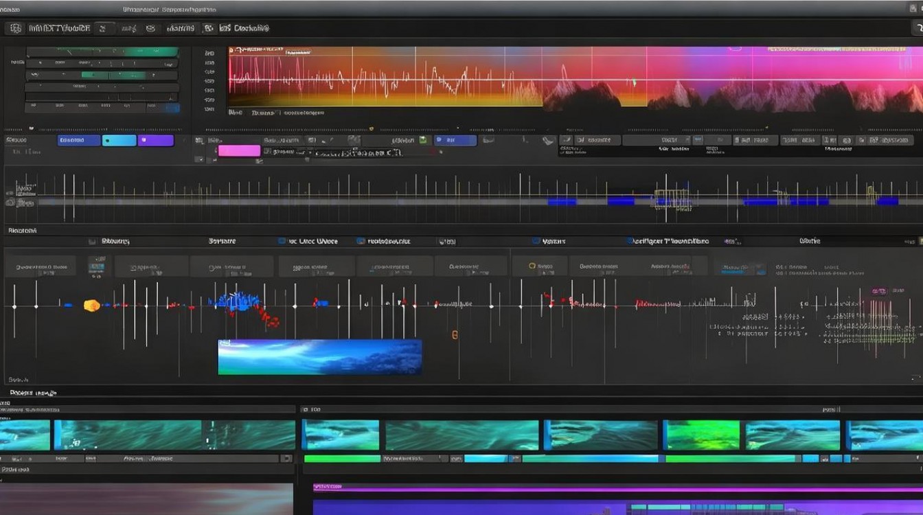Click the green icon left of blue button
The height and width of the screenshot is (515, 923).
pos(424,140)
